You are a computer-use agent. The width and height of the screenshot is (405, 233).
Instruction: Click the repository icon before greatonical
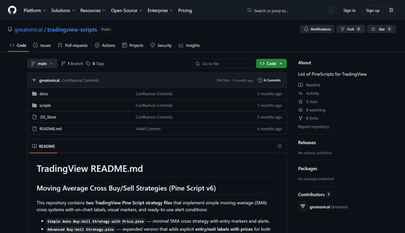pyautogui.click(x=10, y=29)
